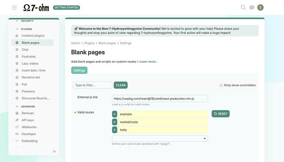Click the Getting Started badge
The image size is (284, 162).
pyautogui.click(x=66, y=7)
